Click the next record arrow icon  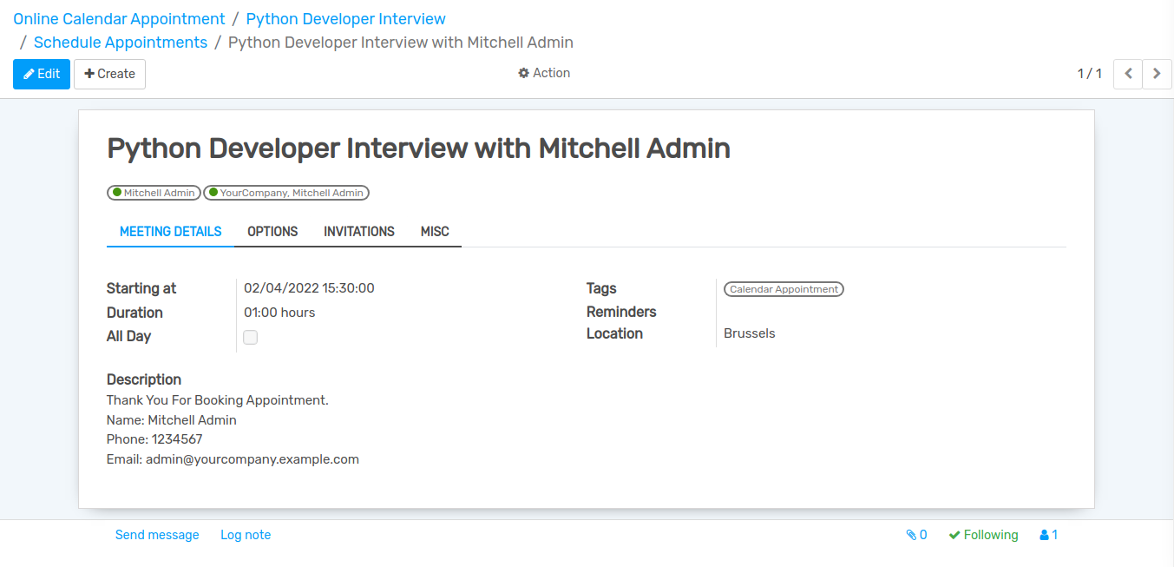click(1157, 74)
